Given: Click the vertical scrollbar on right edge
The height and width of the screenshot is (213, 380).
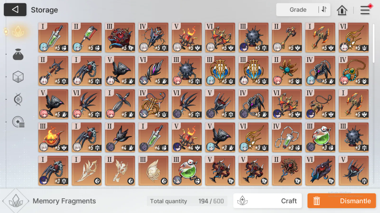Looking at the screenshot, I should click(373, 42).
